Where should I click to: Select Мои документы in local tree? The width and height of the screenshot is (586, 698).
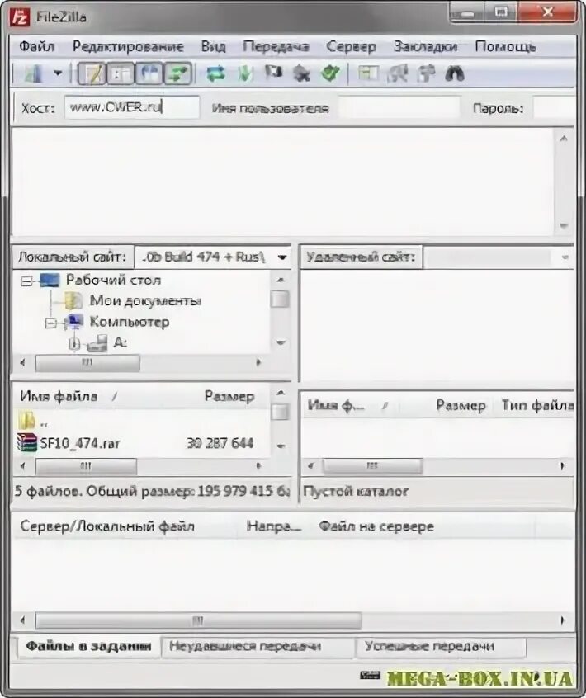145,301
